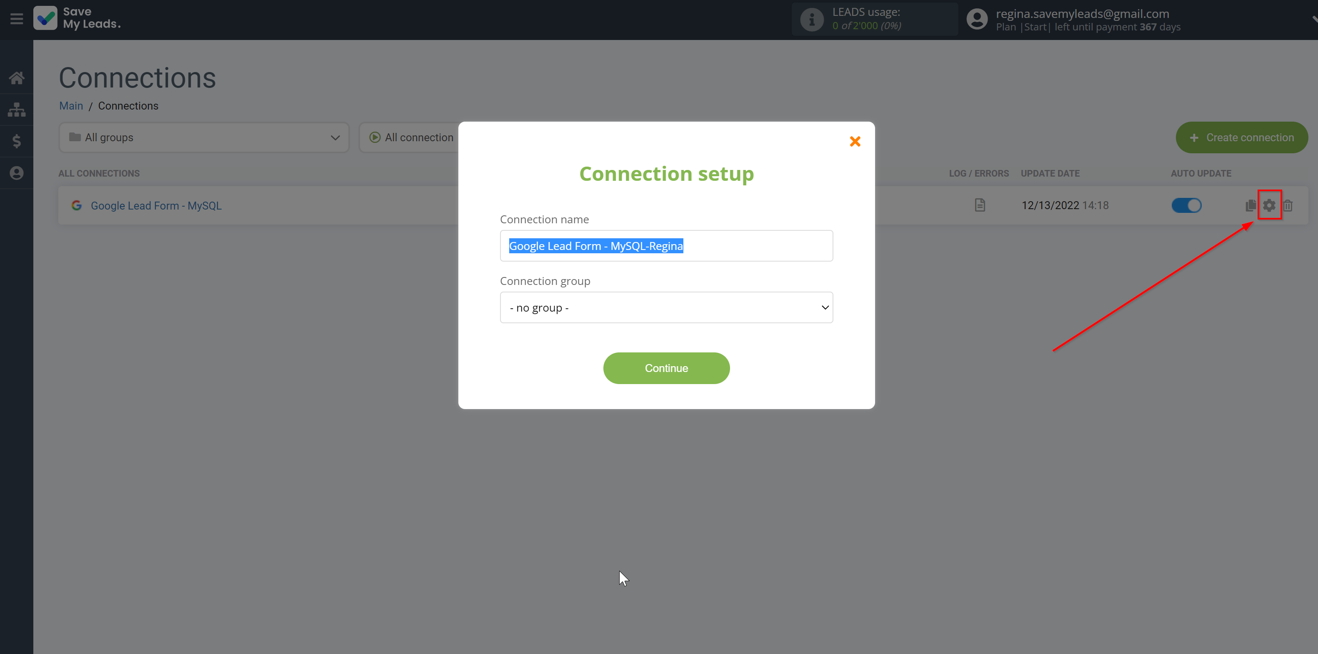This screenshot has height=654, width=1318.
Task: Open the profile sidebar icon
Action: coord(16,173)
